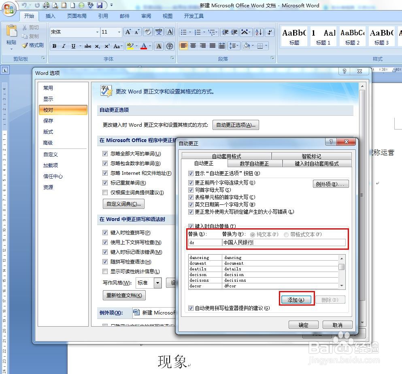Open the font name dropdown
Screen dimensions: 402x374
(x=97, y=32)
